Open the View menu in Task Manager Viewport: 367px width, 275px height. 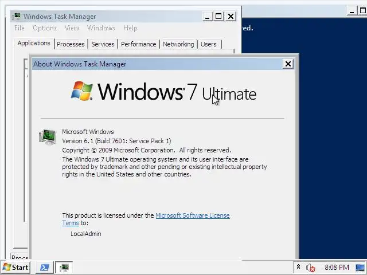pyautogui.click(x=72, y=28)
